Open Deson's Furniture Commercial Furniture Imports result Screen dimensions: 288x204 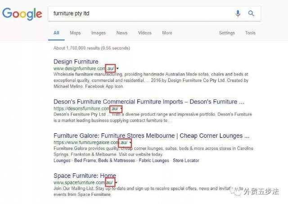click(x=149, y=102)
